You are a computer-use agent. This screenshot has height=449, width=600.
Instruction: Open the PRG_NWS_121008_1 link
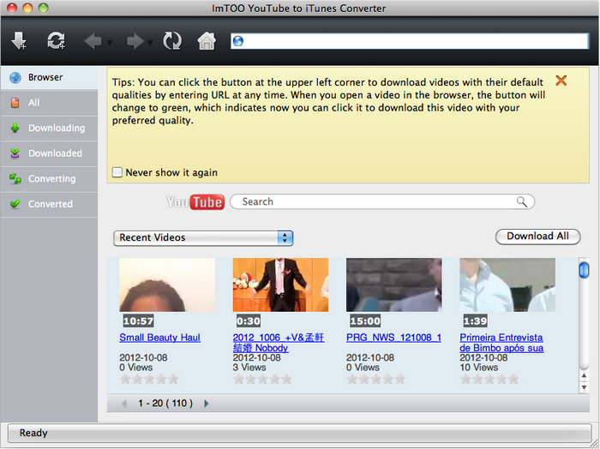393,338
